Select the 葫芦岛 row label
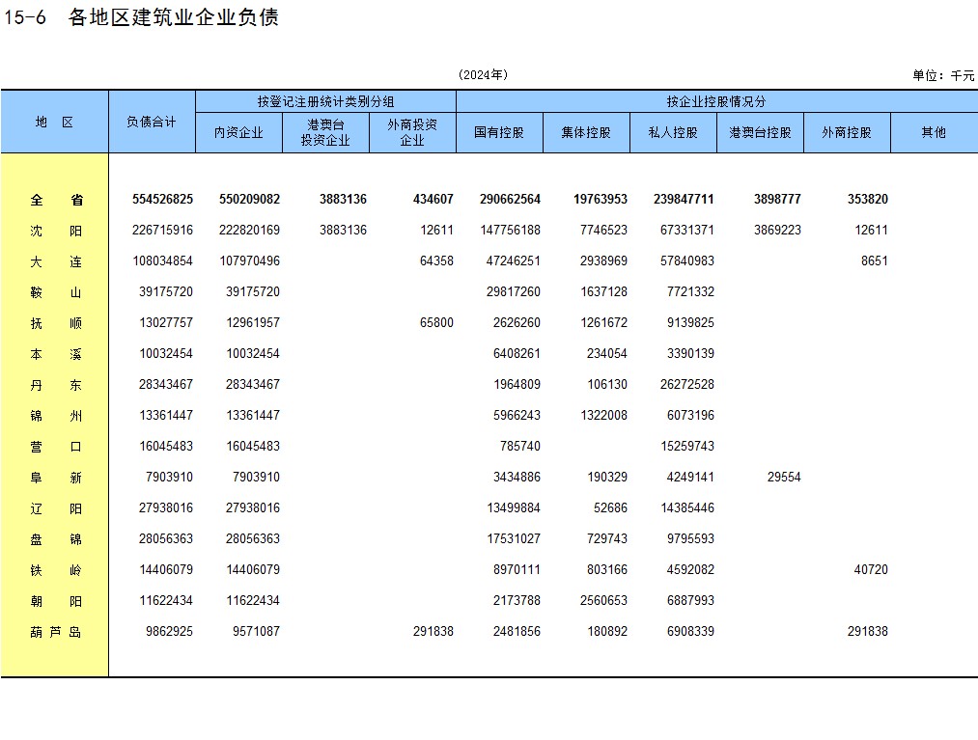 55,632
